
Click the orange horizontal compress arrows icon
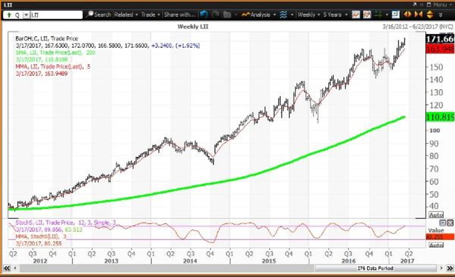click(419, 15)
